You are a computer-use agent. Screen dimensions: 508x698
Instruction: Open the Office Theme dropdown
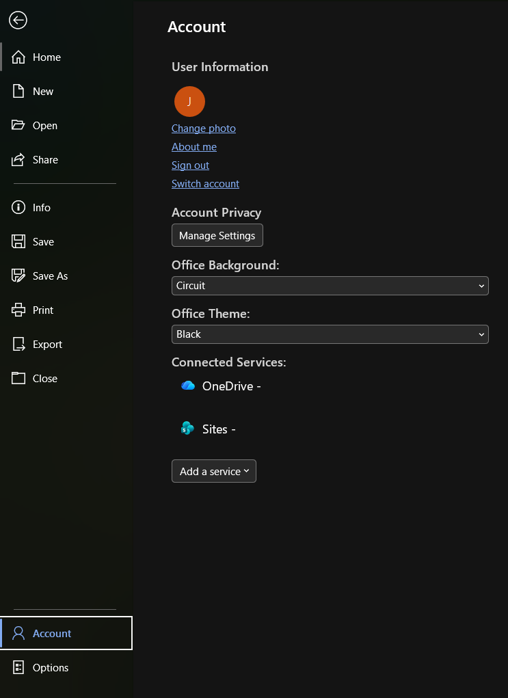coord(330,334)
